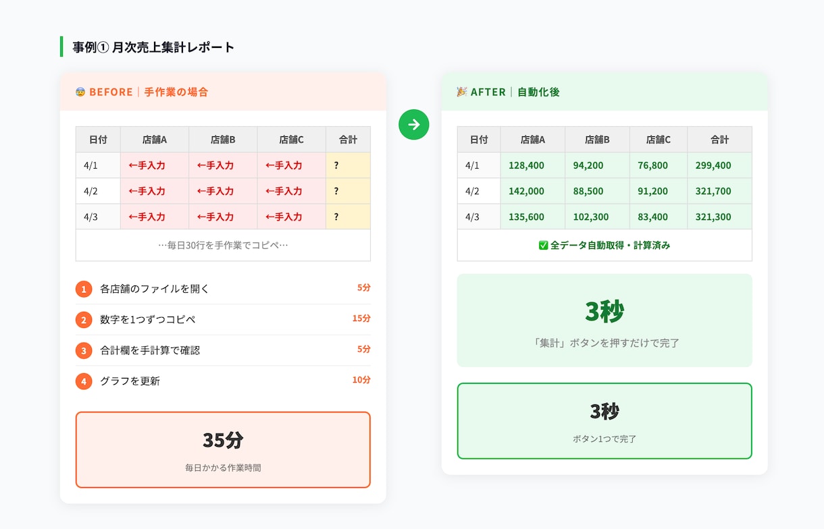Click the 128,400 value cell

pyautogui.click(x=533, y=165)
